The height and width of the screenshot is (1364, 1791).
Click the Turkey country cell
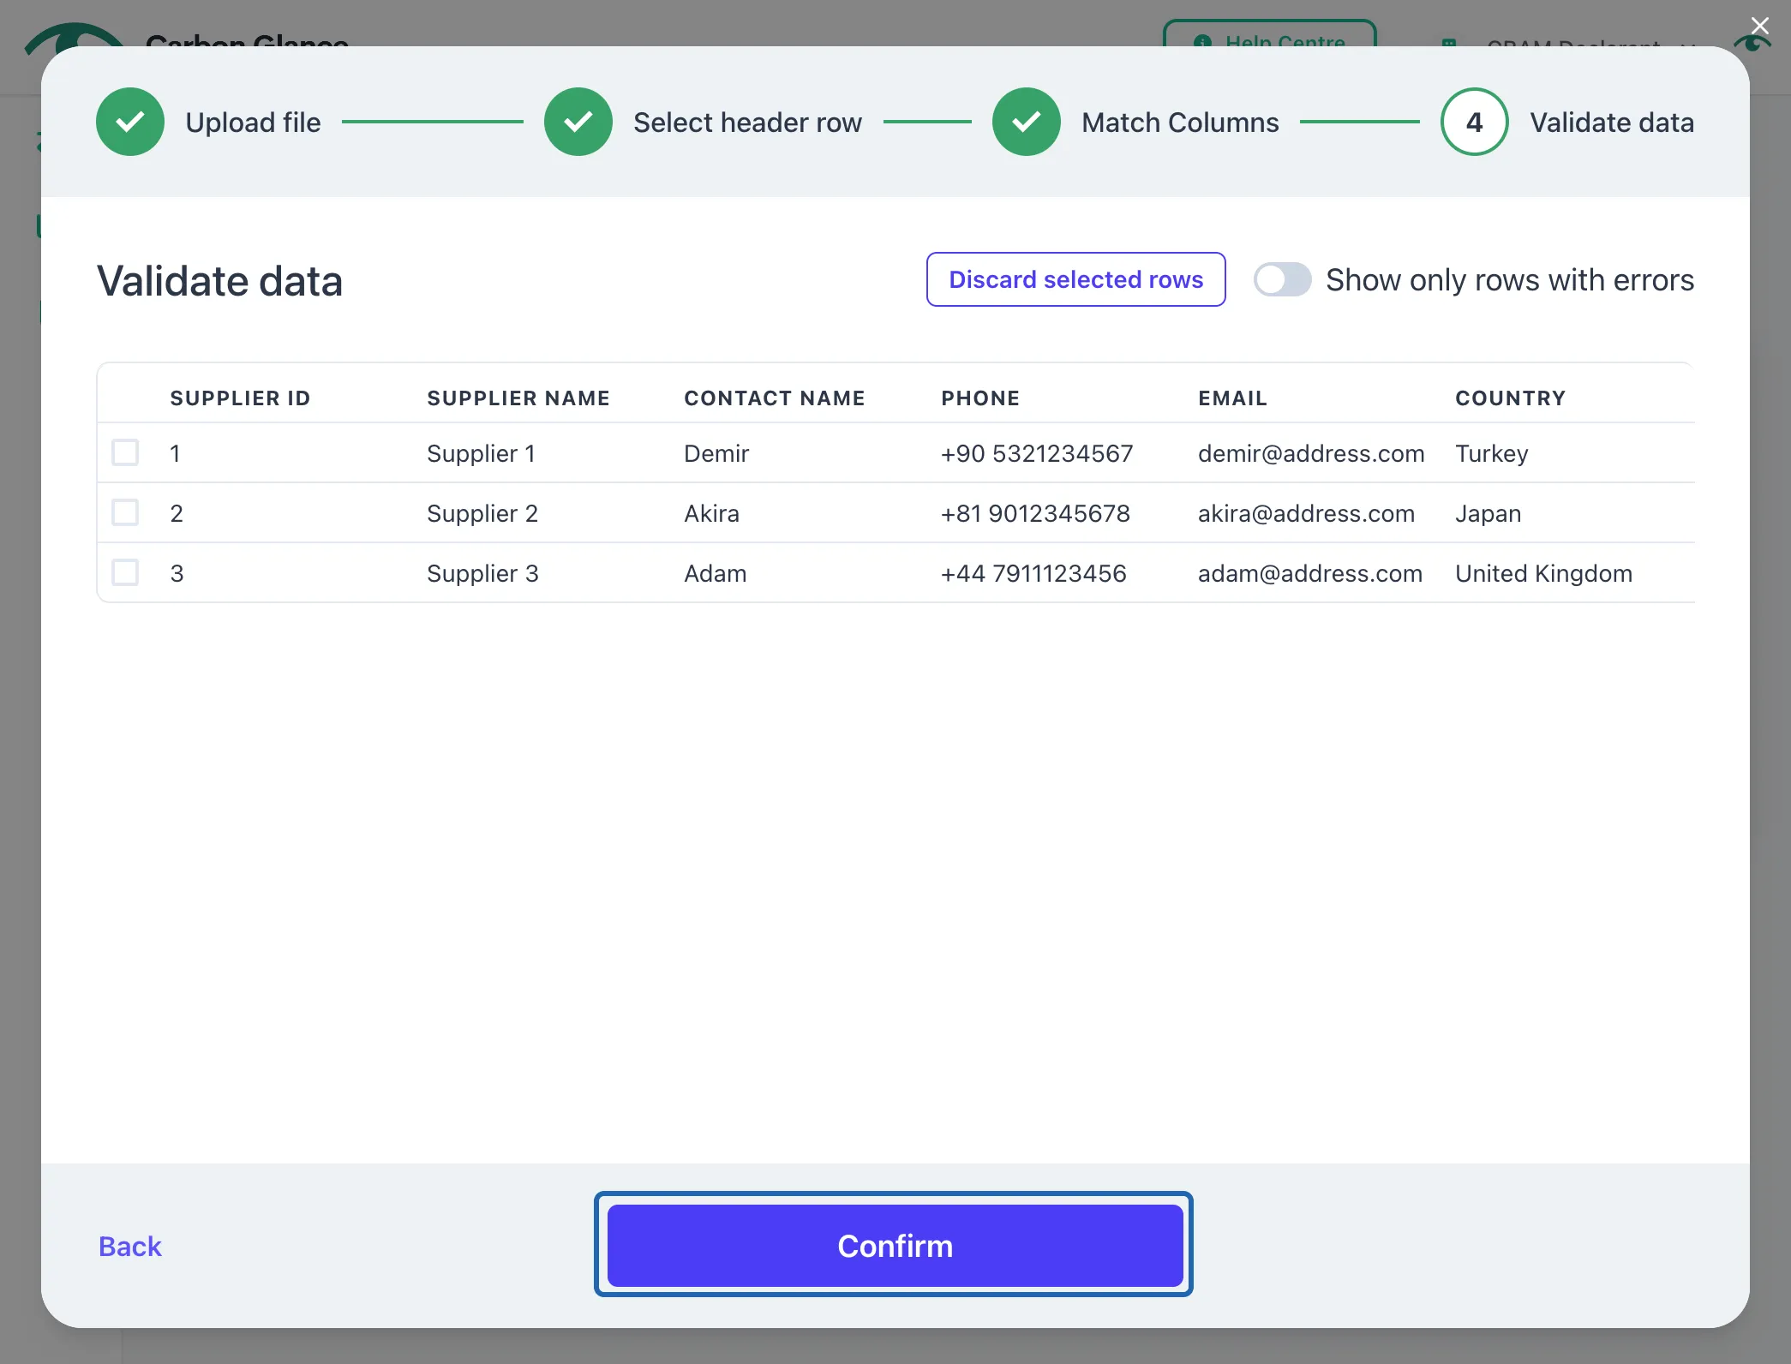1491,453
